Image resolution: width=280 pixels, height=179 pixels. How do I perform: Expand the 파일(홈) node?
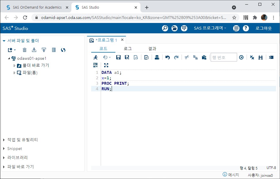pyautogui.click(x=14, y=73)
